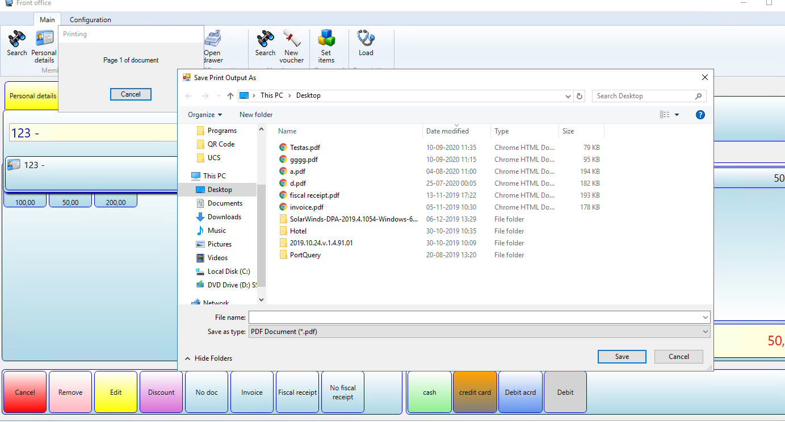
Task: Click the Search binoculars beside the ribbon's Personal details
Action: point(16,43)
